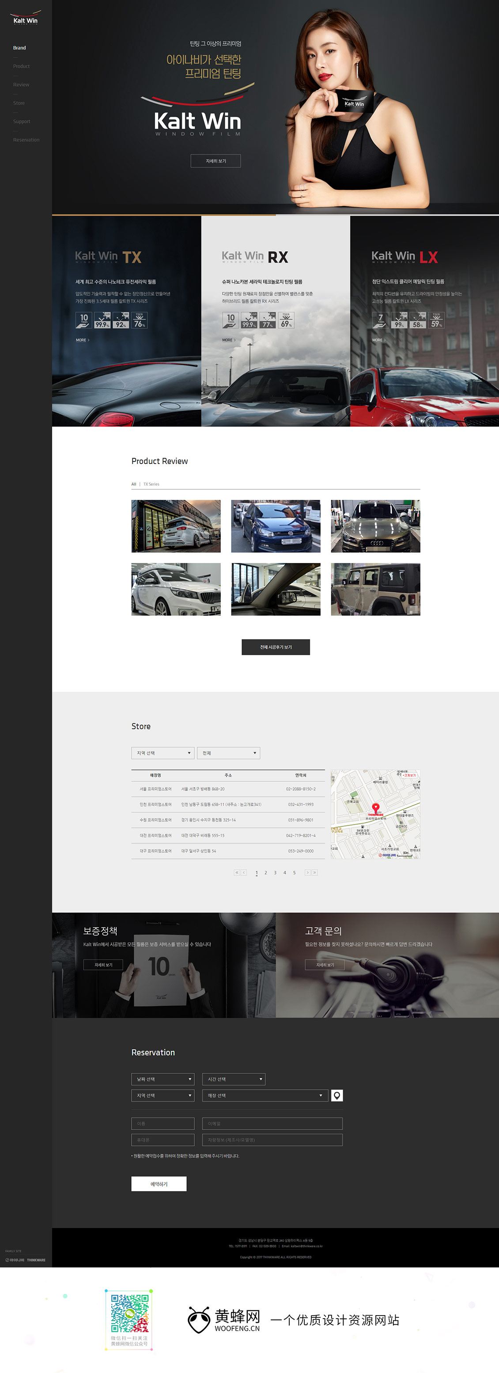
Task: Open the 시간 선택 dropdown
Action: [x=234, y=1079]
